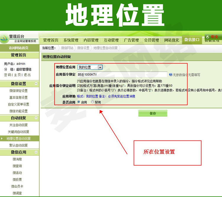Click the blue help question mark icon
This screenshot has height=197, width=222.
tap(170, 75)
